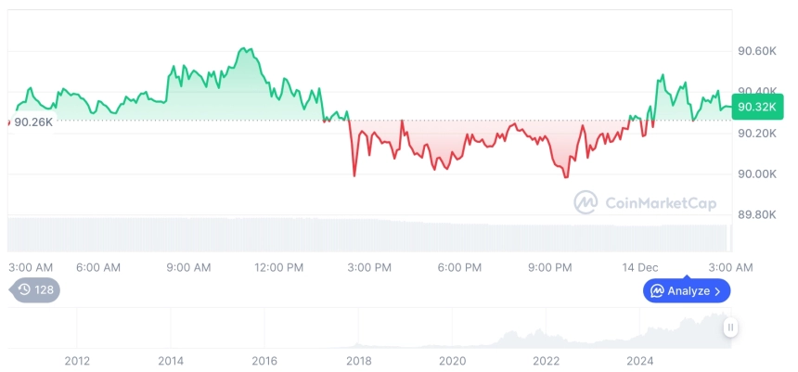
Task: Select 2020 on the year overview timeline
Action: point(452,361)
